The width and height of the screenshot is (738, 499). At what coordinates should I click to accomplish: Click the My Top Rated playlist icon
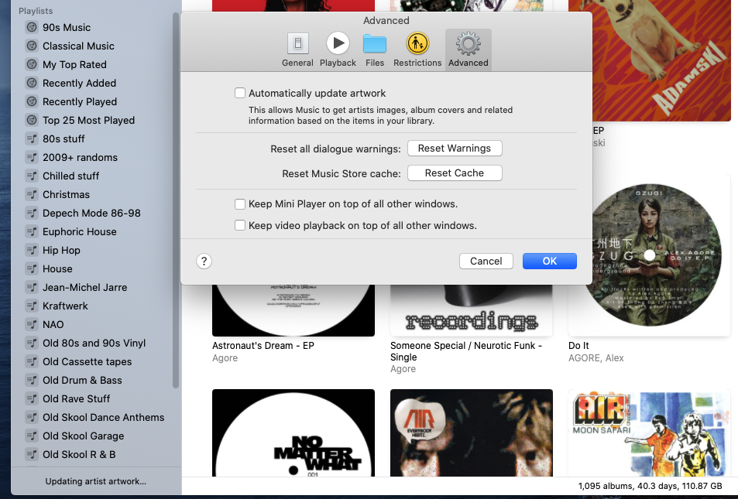tap(32, 64)
